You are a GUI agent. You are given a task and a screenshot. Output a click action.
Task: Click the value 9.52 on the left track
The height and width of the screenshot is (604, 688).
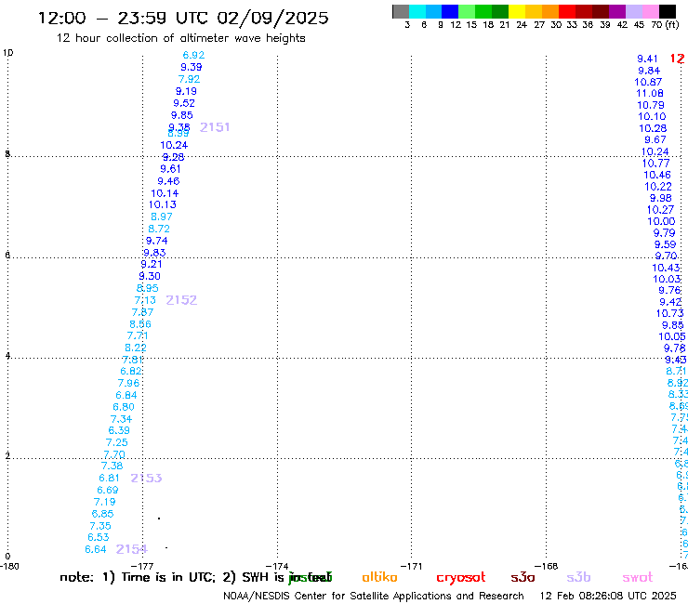184,103
